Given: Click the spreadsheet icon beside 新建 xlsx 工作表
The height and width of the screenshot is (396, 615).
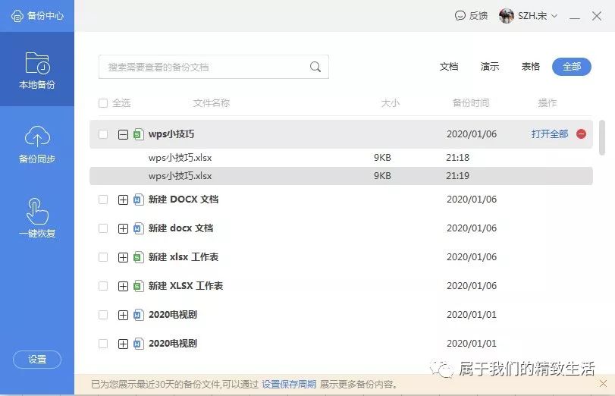Looking at the screenshot, I should [138, 257].
